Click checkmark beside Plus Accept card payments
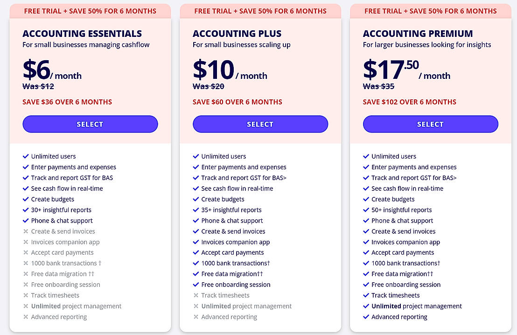The width and height of the screenshot is (517, 335). coord(196,252)
